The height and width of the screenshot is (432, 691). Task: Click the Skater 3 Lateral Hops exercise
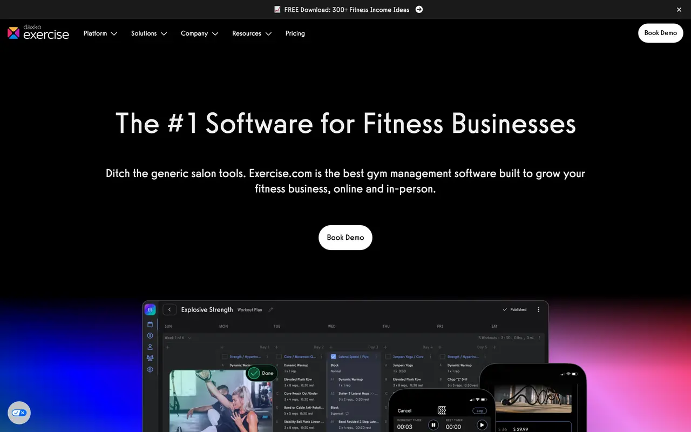[x=357, y=394]
